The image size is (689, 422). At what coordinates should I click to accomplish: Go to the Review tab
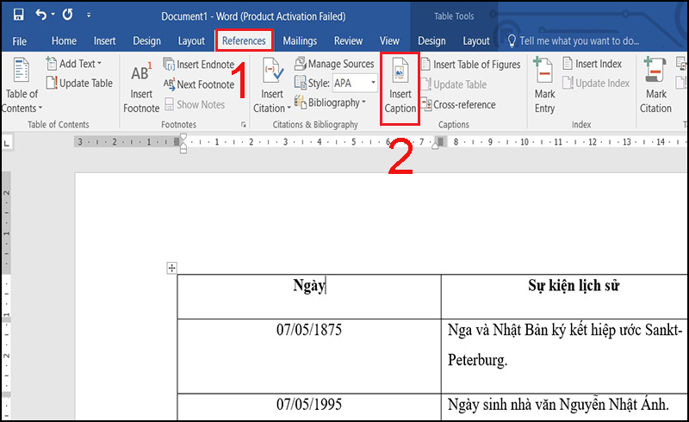point(348,40)
